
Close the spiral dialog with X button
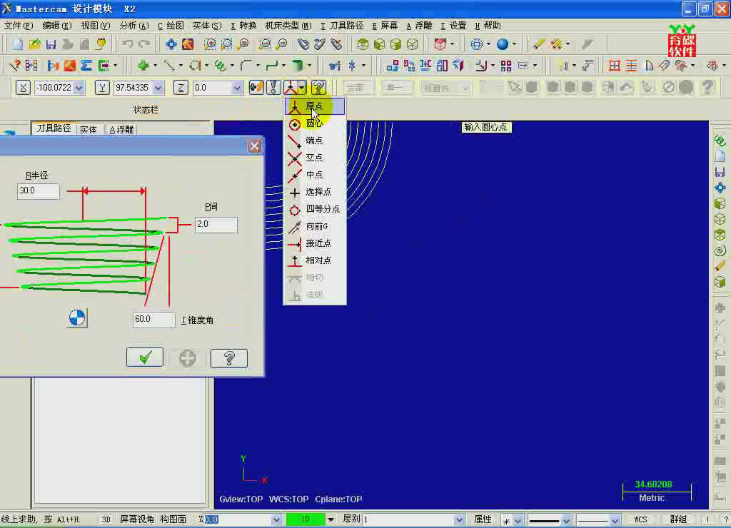click(255, 146)
